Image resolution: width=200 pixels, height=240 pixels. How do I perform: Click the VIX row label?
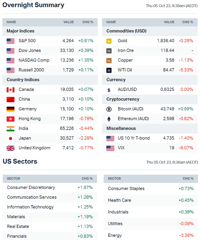pyautogui.click(x=121, y=148)
